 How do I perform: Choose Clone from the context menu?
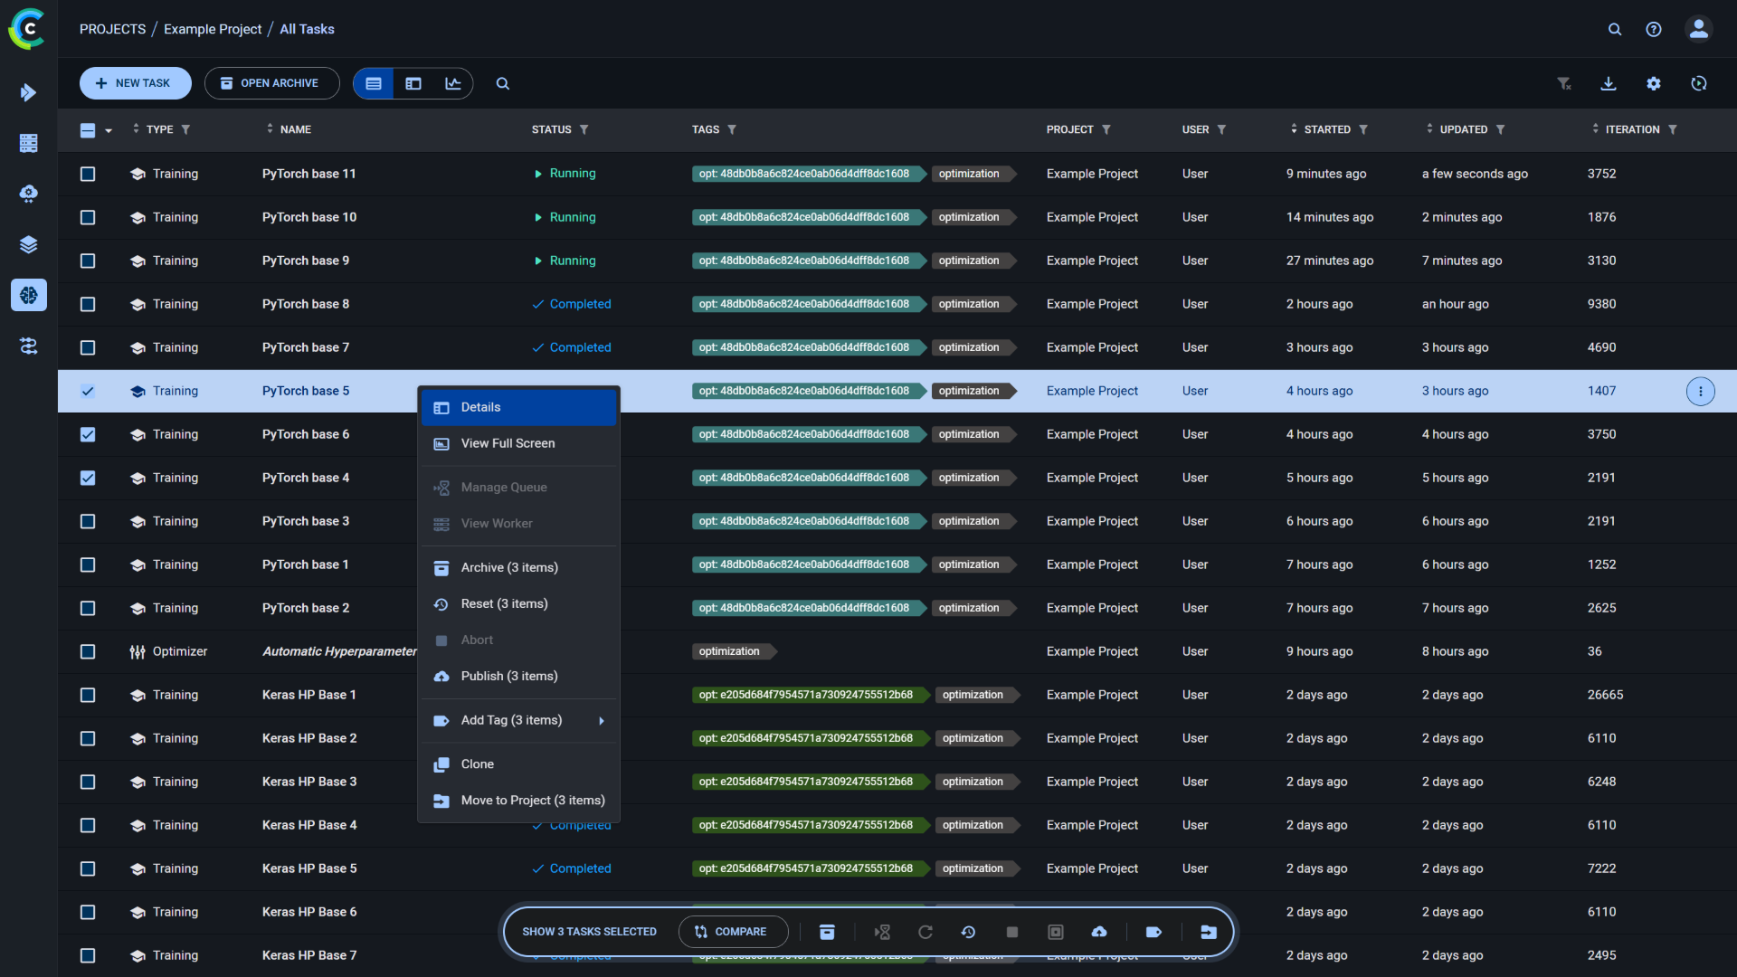(518, 764)
